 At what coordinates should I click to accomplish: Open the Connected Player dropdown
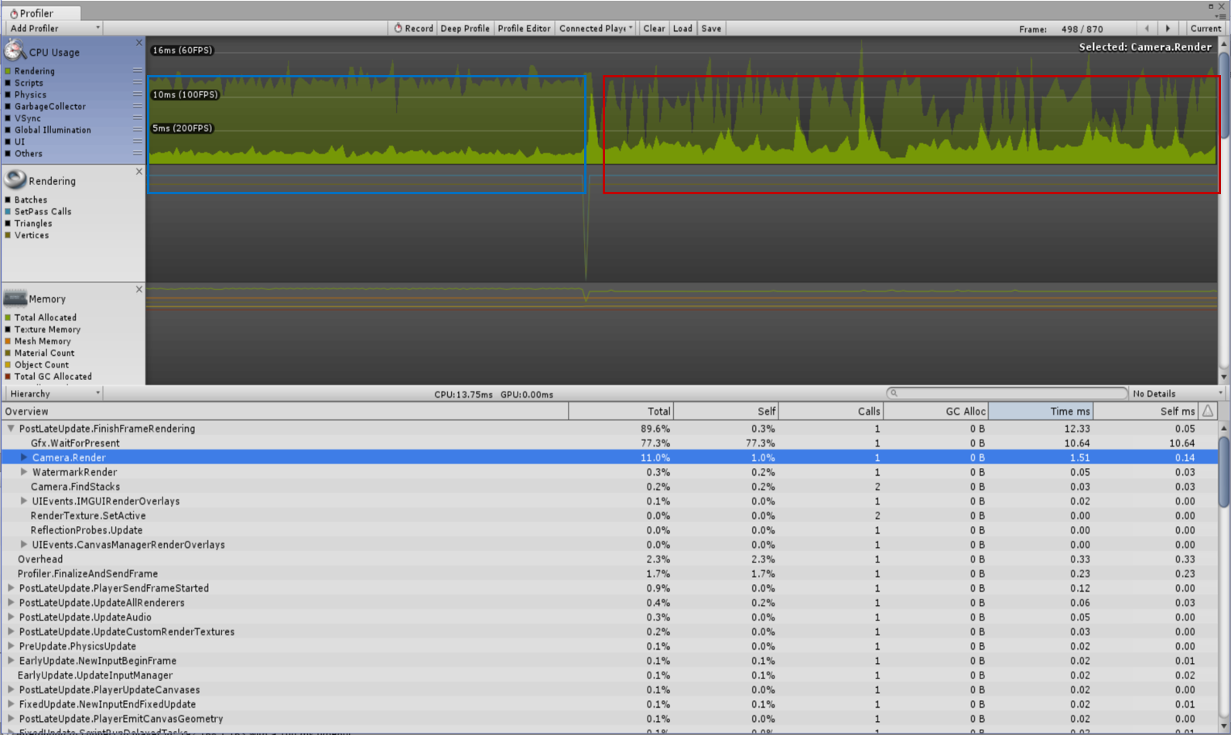click(596, 29)
